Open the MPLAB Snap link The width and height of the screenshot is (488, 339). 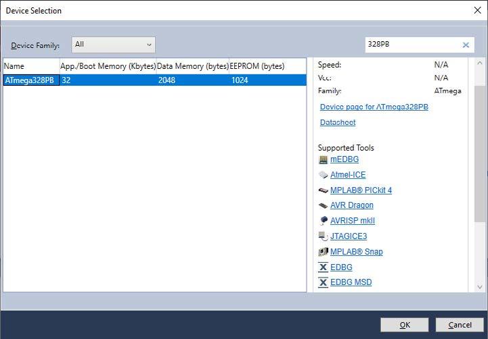[x=356, y=251]
